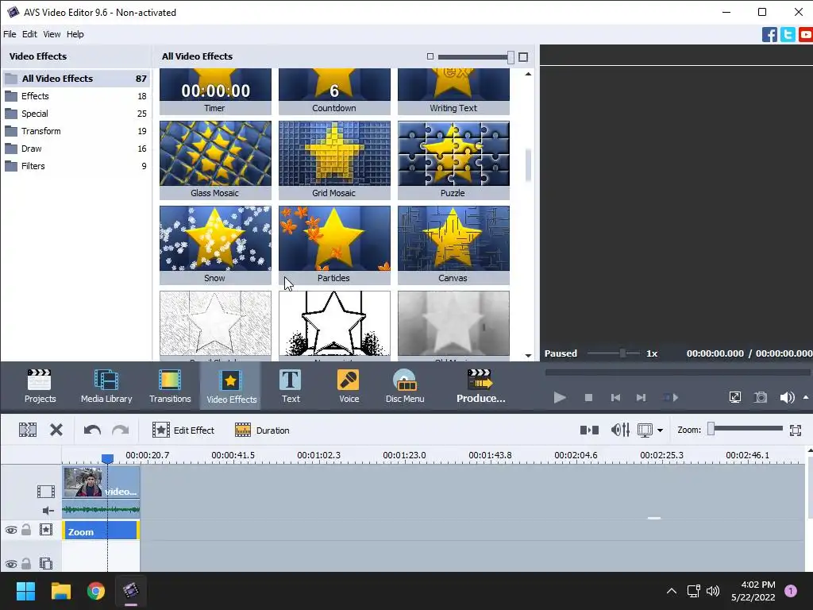Expand the volume arrow next to speaker
Image resolution: width=813 pixels, height=610 pixels.
pos(806,397)
